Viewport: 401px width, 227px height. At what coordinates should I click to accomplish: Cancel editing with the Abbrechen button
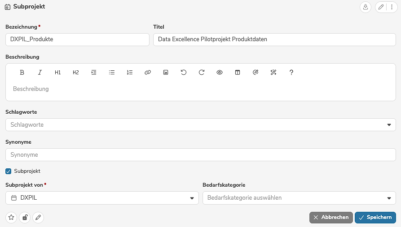click(331, 217)
